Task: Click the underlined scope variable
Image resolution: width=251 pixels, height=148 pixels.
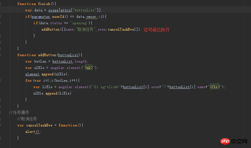Action: [x=53, y=10]
